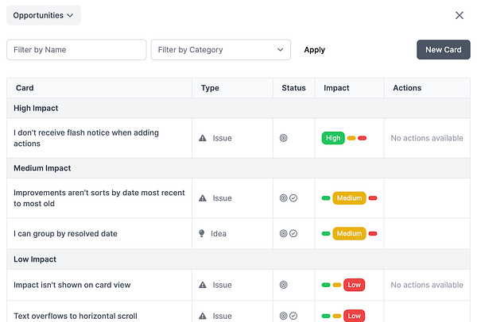Click the High Impact group row
The height and width of the screenshot is (322, 477).
[x=36, y=108]
